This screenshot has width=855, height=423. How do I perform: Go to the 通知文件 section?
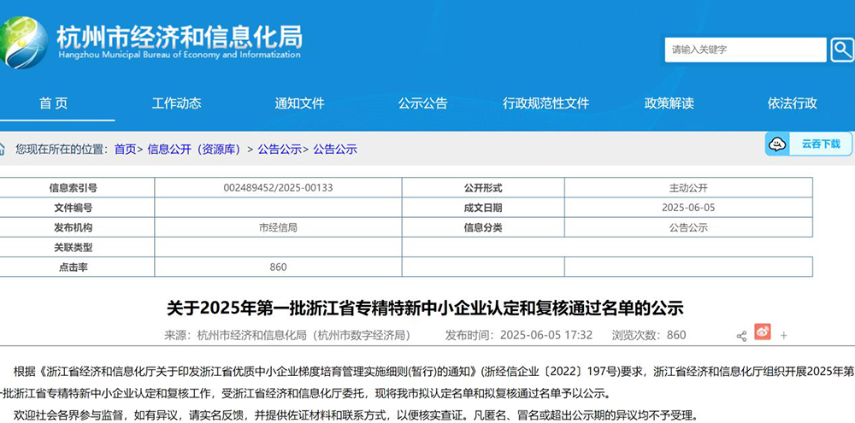click(299, 103)
